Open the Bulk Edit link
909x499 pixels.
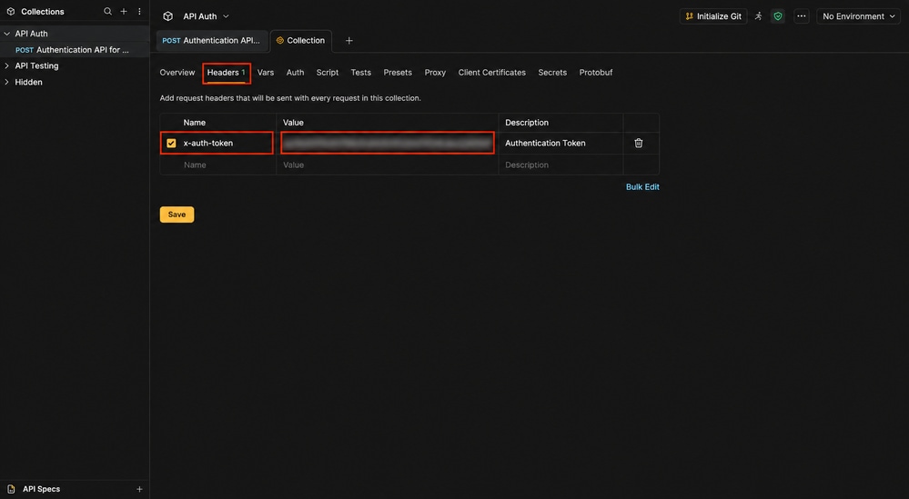[642, 187]
